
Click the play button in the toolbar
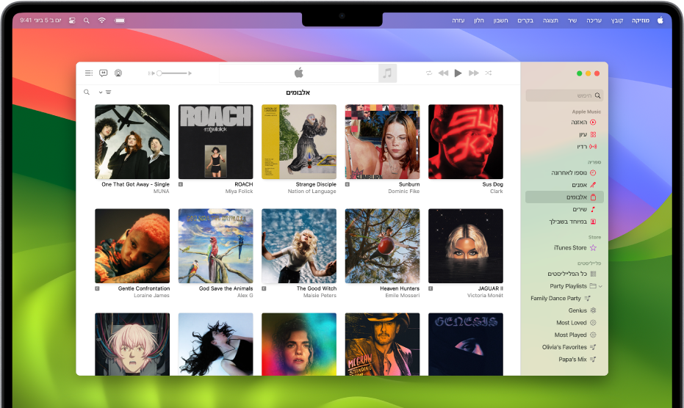coord(458,73)
